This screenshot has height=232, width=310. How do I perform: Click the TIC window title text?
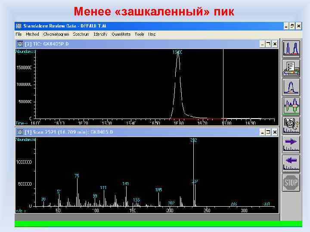(46, 44)
